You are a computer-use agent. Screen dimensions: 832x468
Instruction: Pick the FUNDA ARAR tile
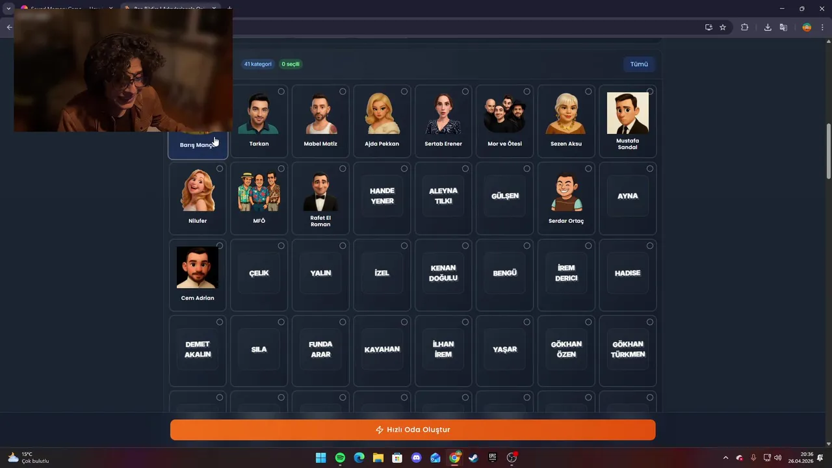pyautogui.click(x=320, y=351)
